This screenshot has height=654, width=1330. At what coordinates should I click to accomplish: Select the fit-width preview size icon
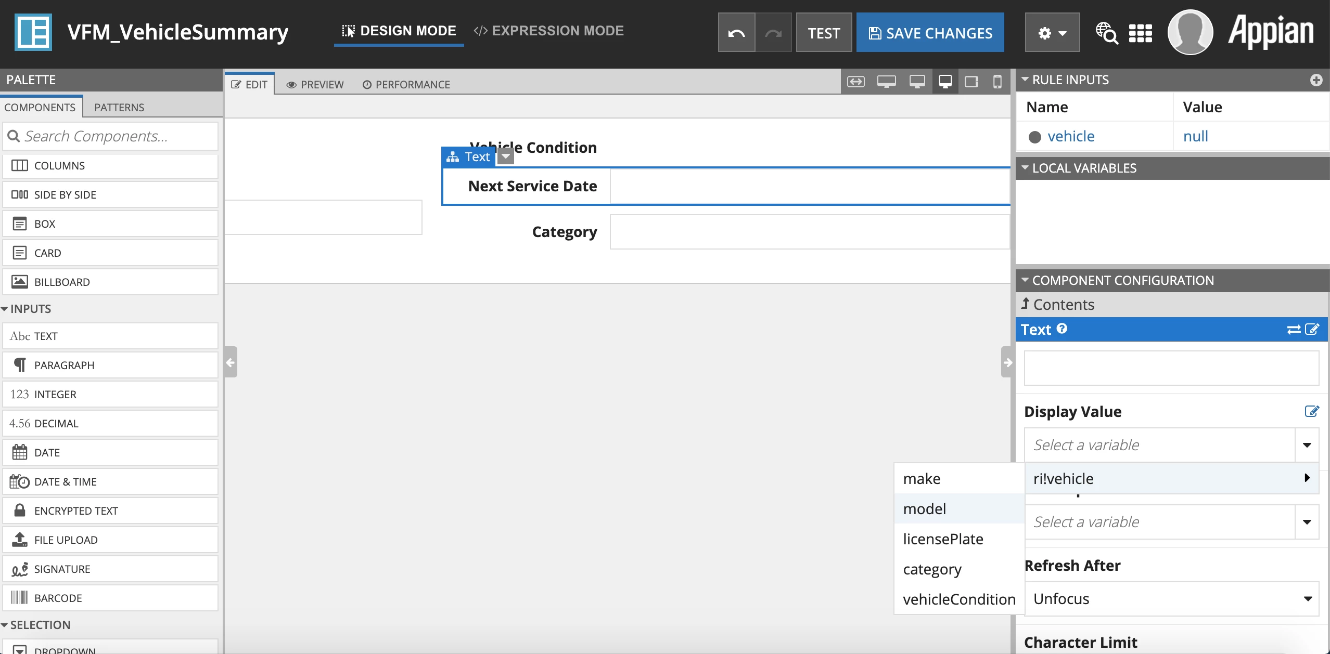tap(856, 82)
